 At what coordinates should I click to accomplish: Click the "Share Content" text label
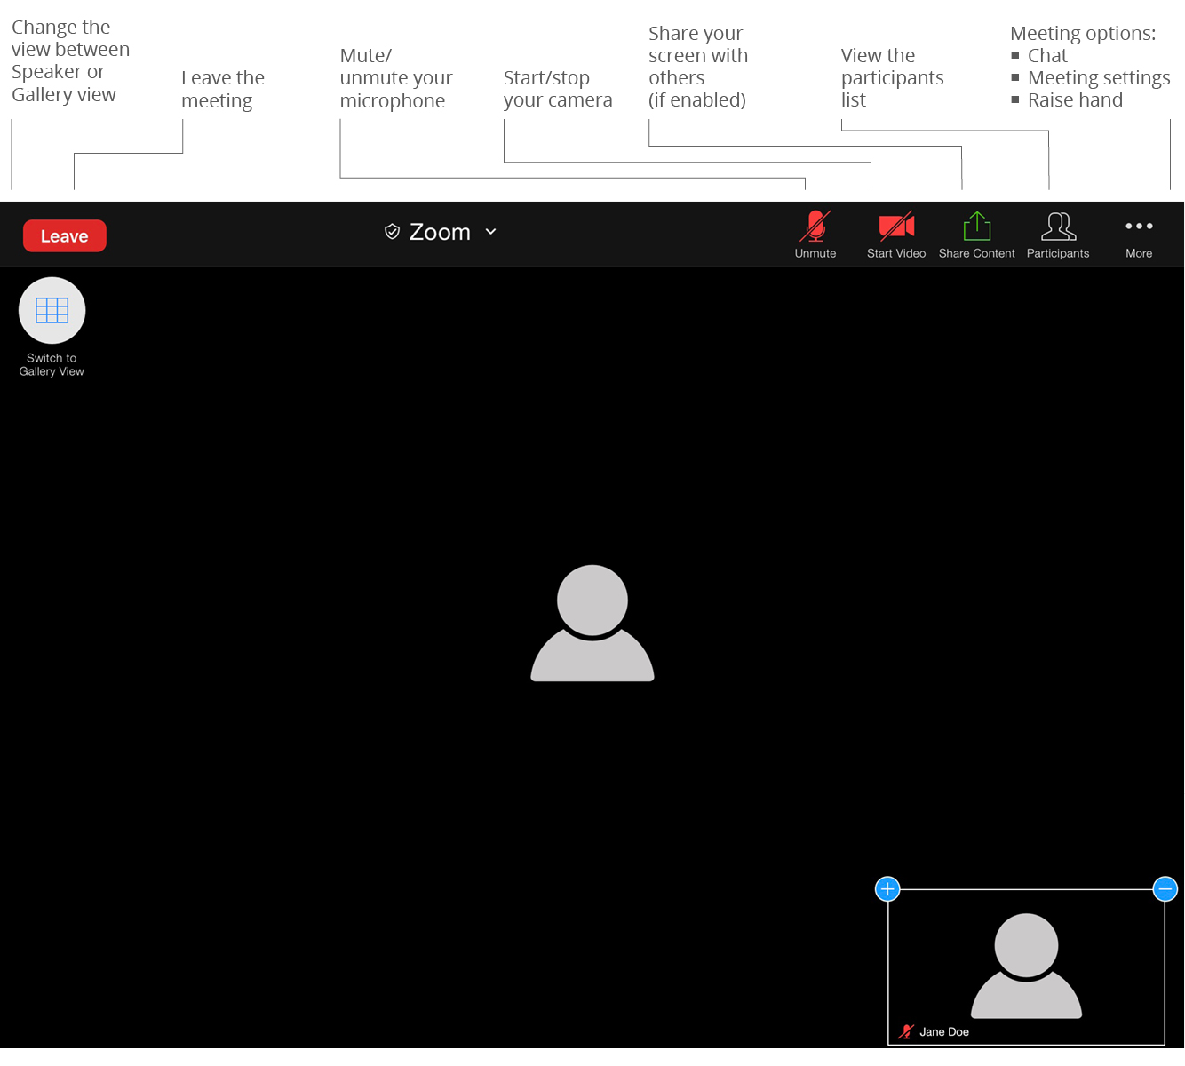pyautogui.click(x=976, y=254)
